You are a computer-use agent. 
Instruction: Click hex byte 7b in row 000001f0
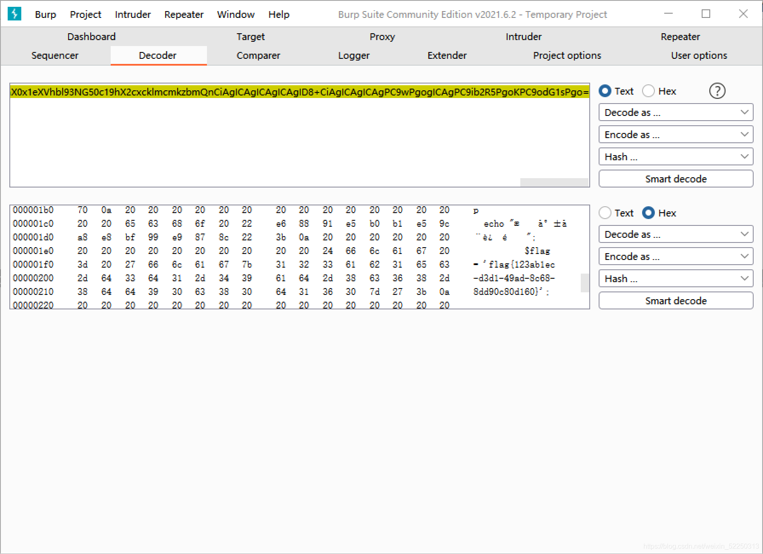(247, 264)
